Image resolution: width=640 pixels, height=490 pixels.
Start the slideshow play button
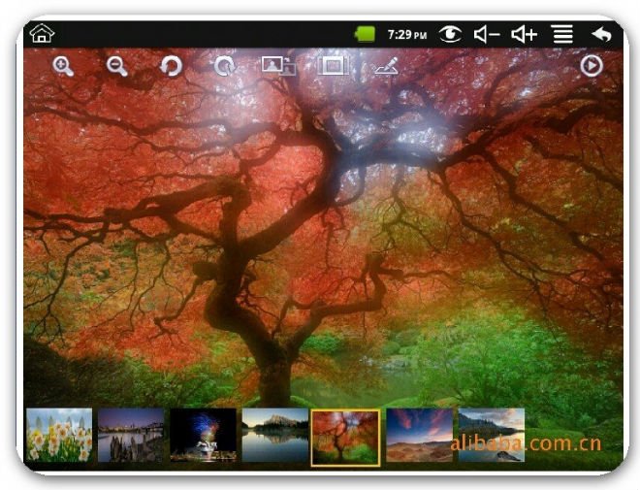coord(591,66)
